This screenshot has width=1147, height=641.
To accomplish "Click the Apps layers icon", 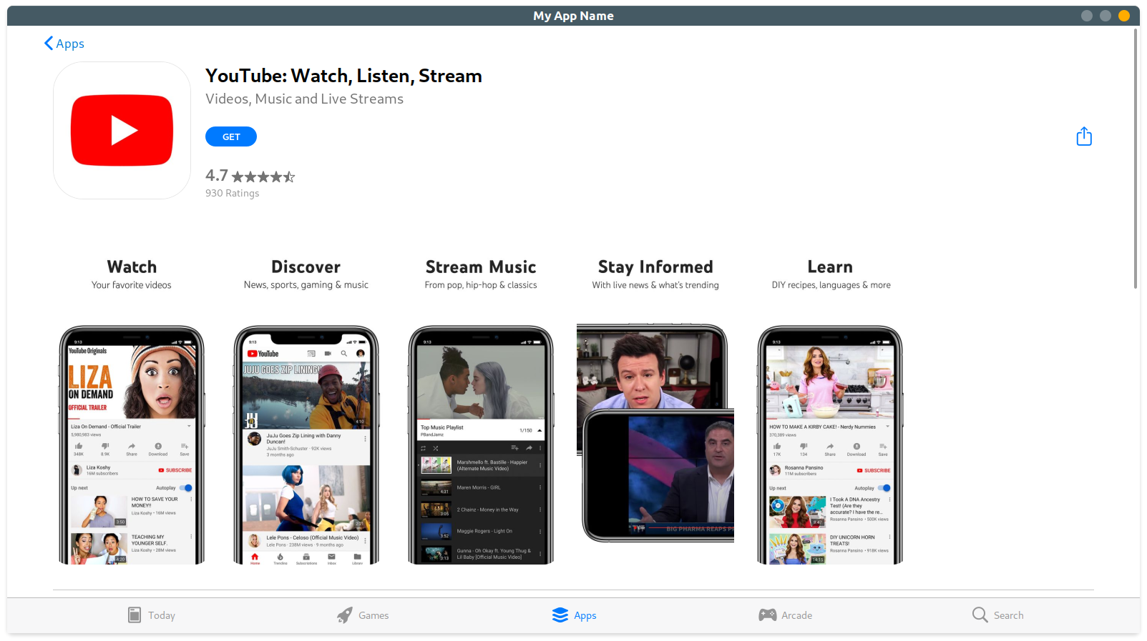I will [x=560, y=615].
